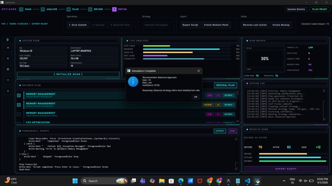
Task: Click Reverse Last Action button
Action: tap(255, 25)
